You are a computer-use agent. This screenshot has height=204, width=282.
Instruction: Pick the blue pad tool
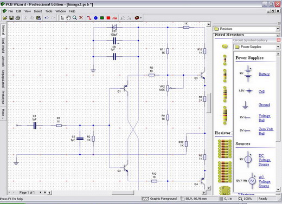point(95,18)
